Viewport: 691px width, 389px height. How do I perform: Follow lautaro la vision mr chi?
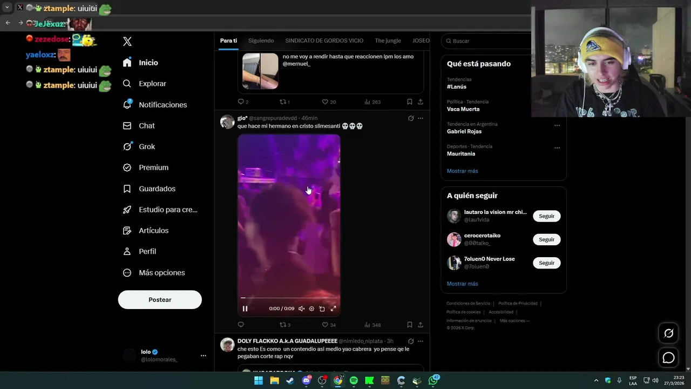click(546, 216)
